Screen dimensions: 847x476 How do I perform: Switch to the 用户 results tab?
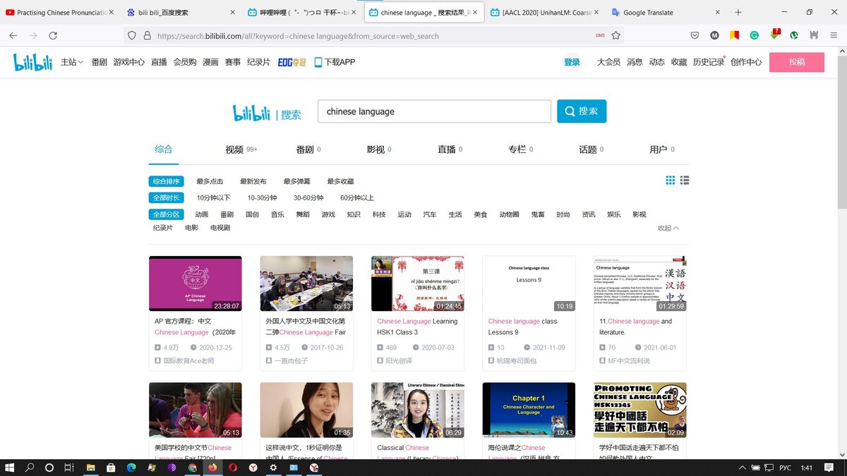tap(662, 149)
